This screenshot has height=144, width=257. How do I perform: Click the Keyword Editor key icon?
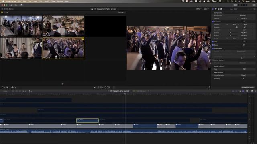tap(16, 5)
